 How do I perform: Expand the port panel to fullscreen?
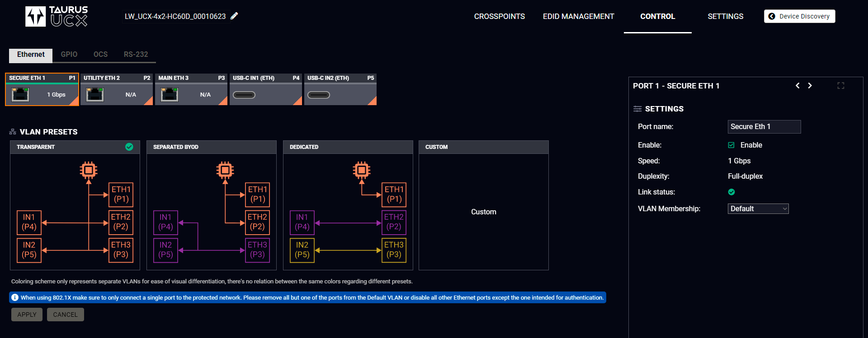pos(841,86)
